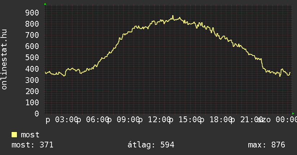This screenshot has height=155, width=297.
Task: Click the peak point of the yellow line
Action: 173,16
